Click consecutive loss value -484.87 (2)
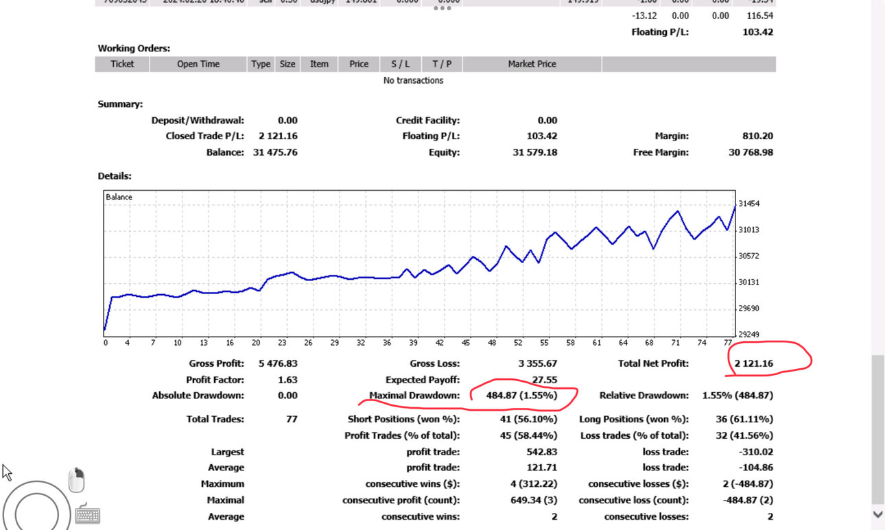This screenshot has height=530, width=885. click(748, 501)
